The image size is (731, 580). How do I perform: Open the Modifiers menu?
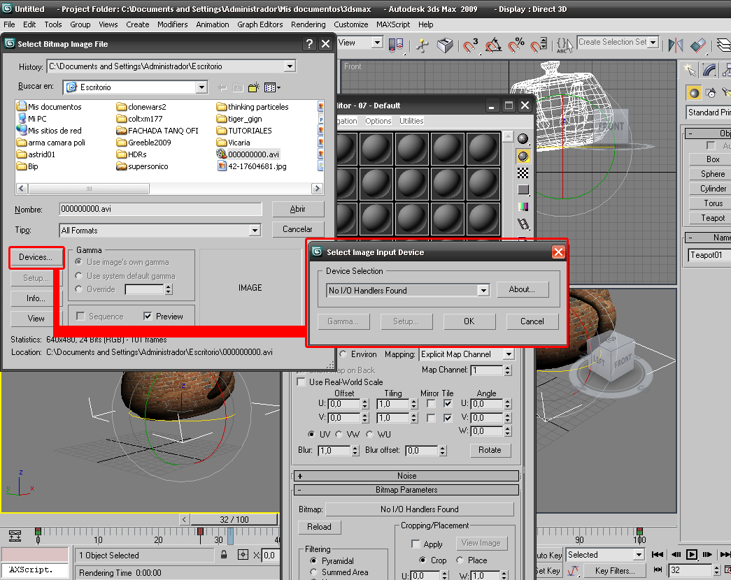(173, 24)
